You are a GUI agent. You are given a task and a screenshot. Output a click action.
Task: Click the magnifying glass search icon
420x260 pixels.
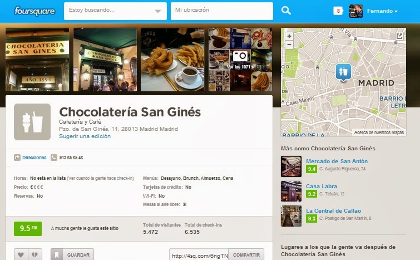point(286,11)
